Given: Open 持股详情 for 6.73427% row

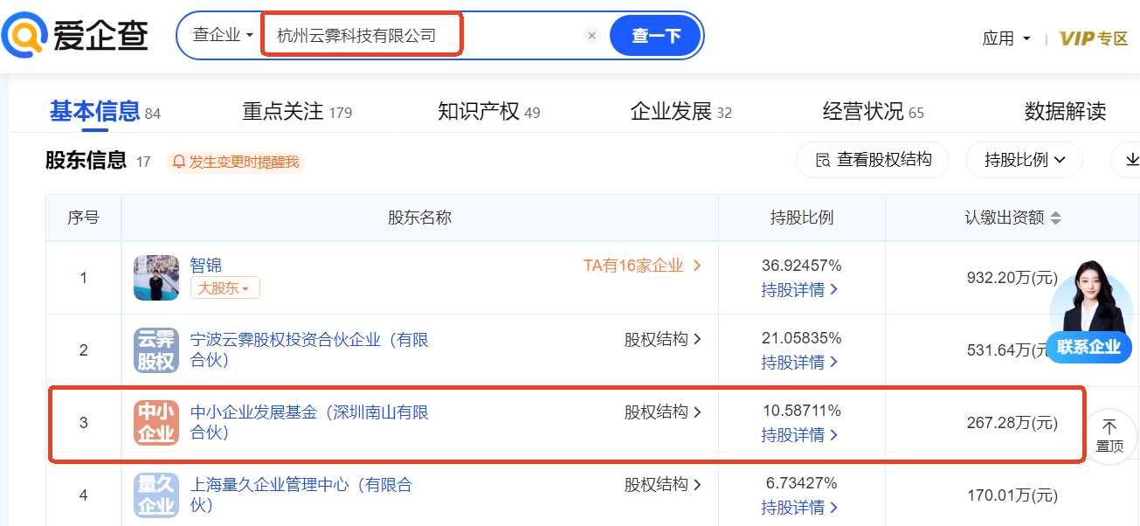Looking at the screenshot, I should point(799,507).
